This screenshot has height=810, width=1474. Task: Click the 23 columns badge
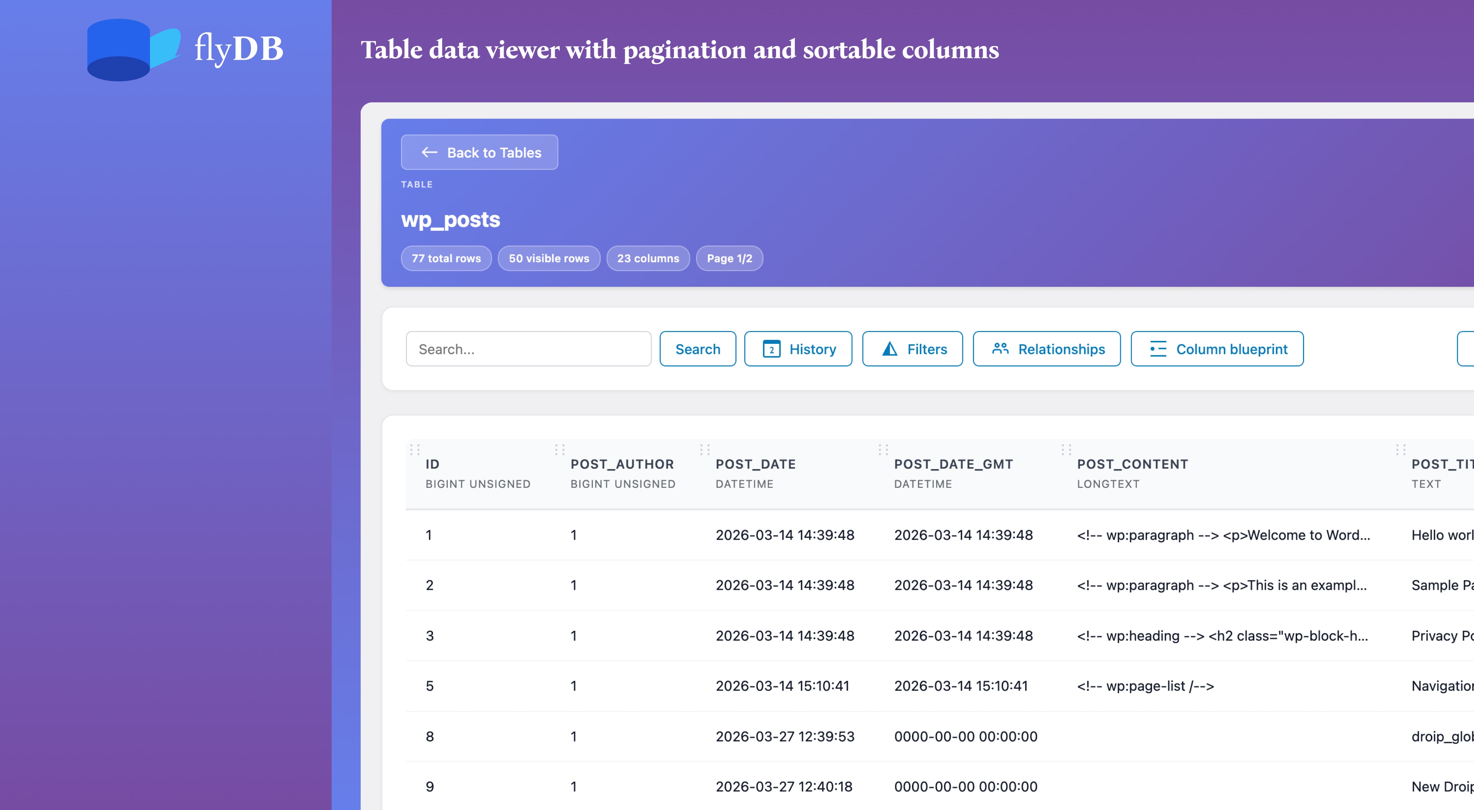648,258
